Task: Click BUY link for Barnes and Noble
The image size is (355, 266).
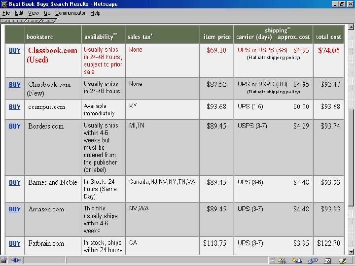Action: point(14,183)
